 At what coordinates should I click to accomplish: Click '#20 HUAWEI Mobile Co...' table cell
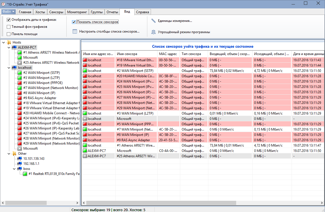(x=136, y=76)
